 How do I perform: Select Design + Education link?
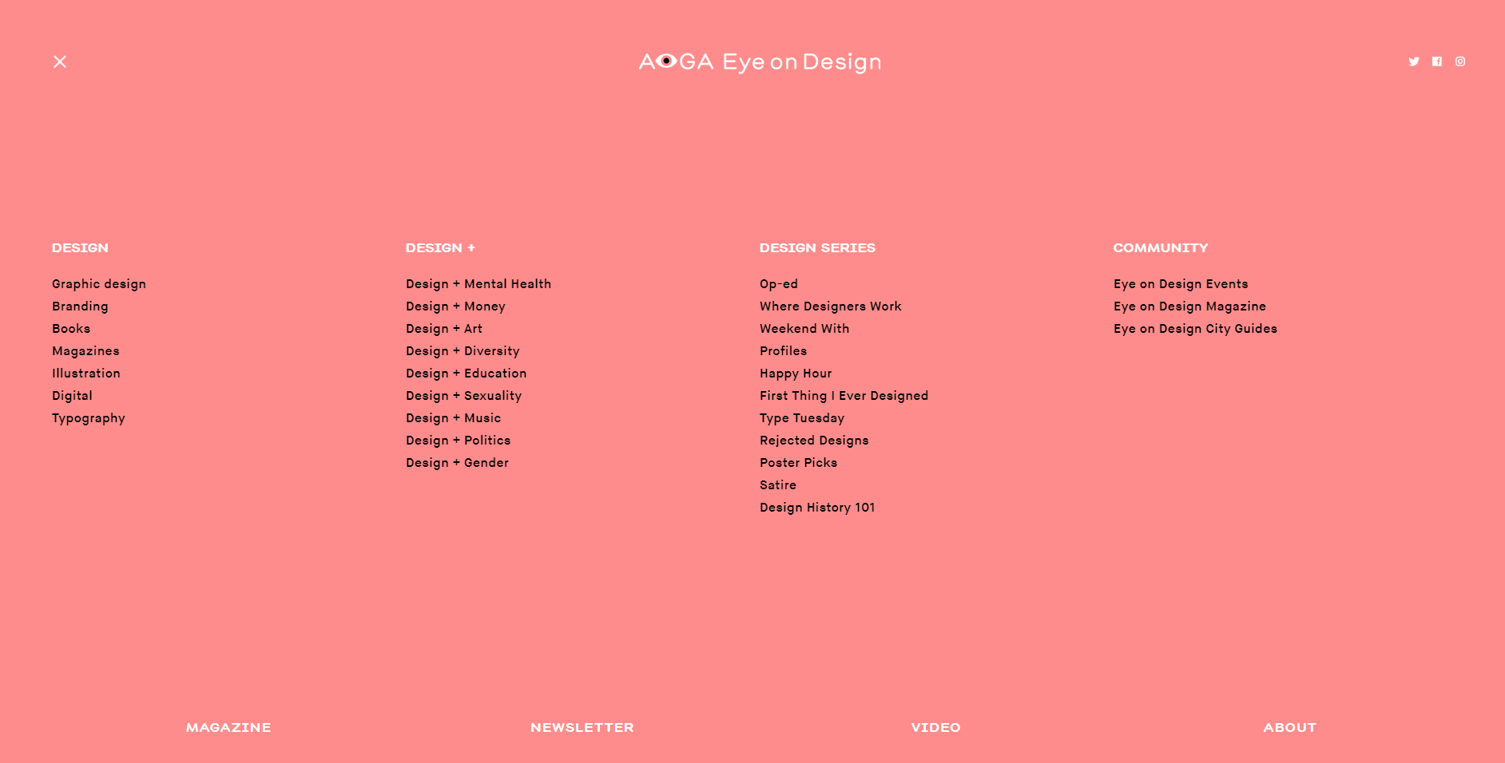coord(467,374)
